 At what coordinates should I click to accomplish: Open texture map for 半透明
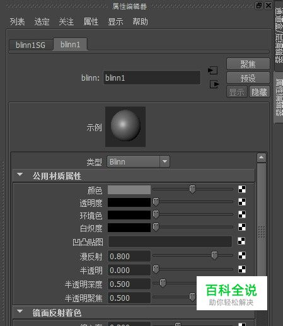coord(242,269)
